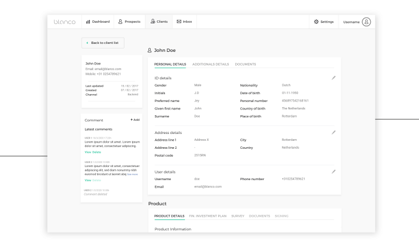Click the user avatar circle icon

366,22
